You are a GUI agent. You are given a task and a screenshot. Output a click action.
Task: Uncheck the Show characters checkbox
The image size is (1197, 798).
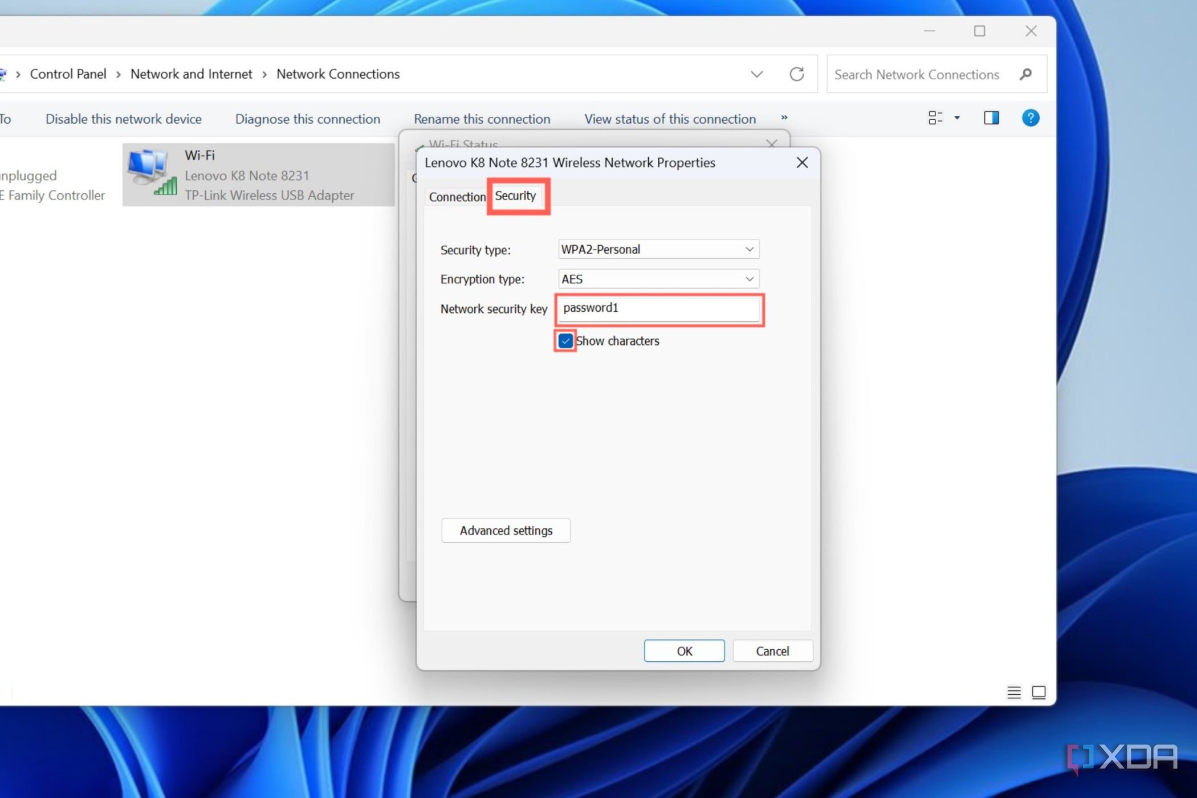coord(564,341)
